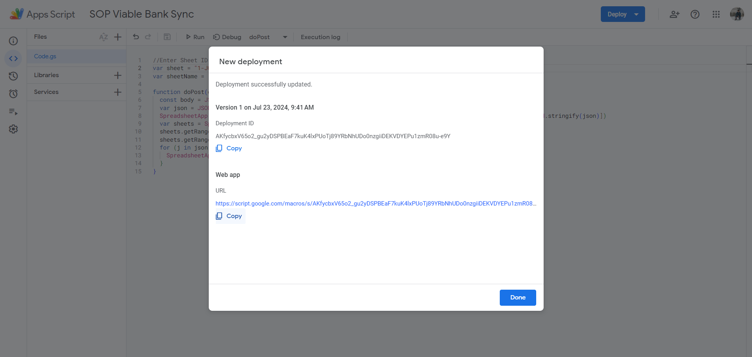Image resolution: width=752 pixels, height=357 pixels.
Task: Click the project title SOP Viable Bank Sync
Action: [x=141, y=14]
